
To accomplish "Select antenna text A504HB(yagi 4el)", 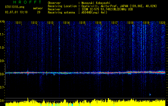I will pyautogui.click(x=94, y=12).
